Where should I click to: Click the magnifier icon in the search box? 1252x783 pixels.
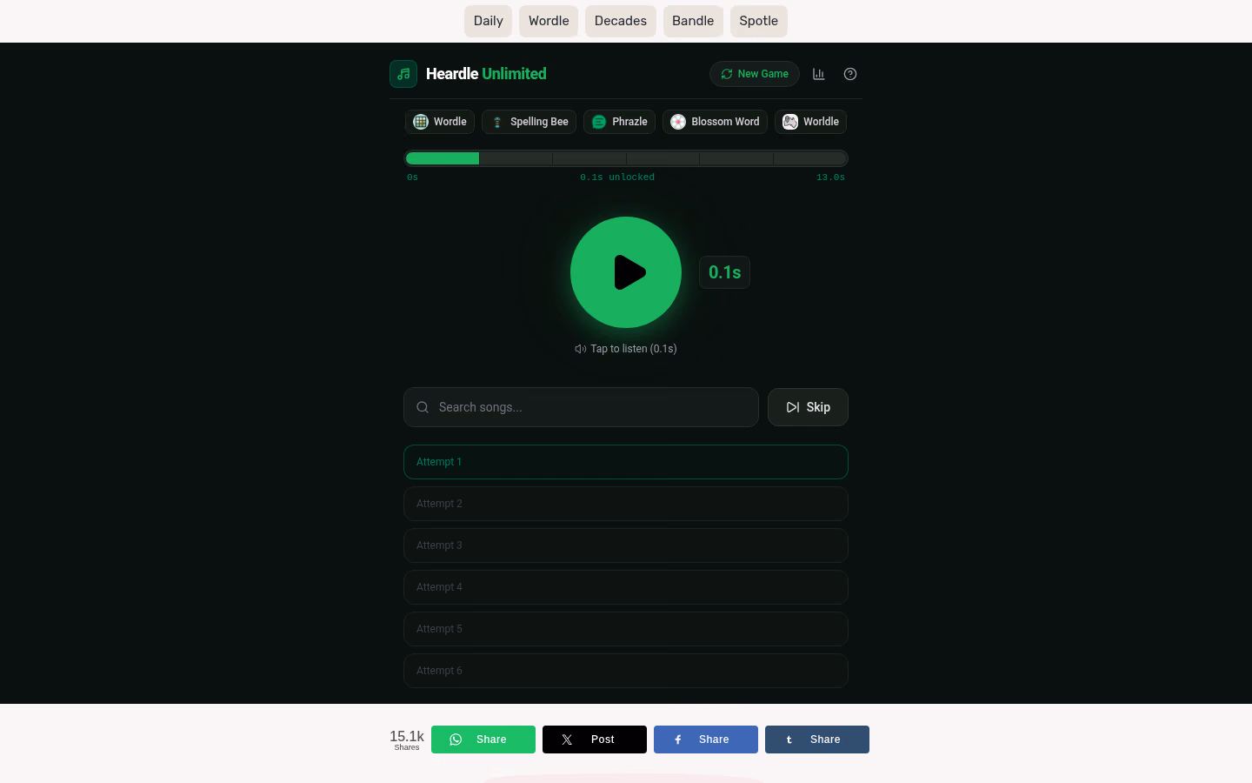pyautogui.click(x=423, y=407)
